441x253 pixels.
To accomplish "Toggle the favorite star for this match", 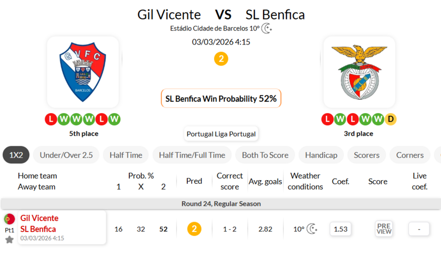I will coord(9,239).
